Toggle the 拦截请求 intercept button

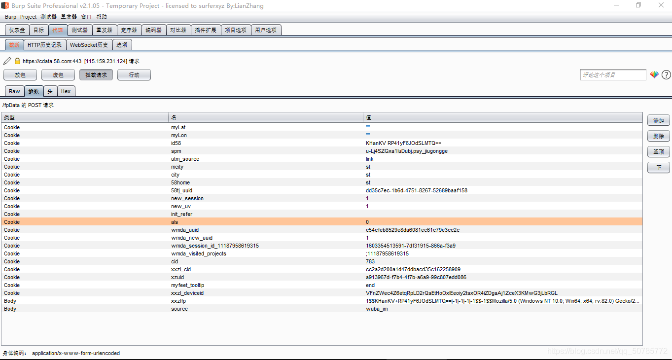(x=96, y=75)
